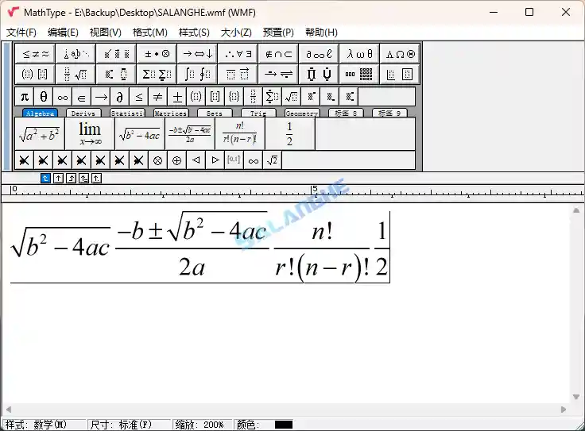The height and width of the screenshot is (431, 585).
Task: Open the integral templates palette
Action: [197, 74]
